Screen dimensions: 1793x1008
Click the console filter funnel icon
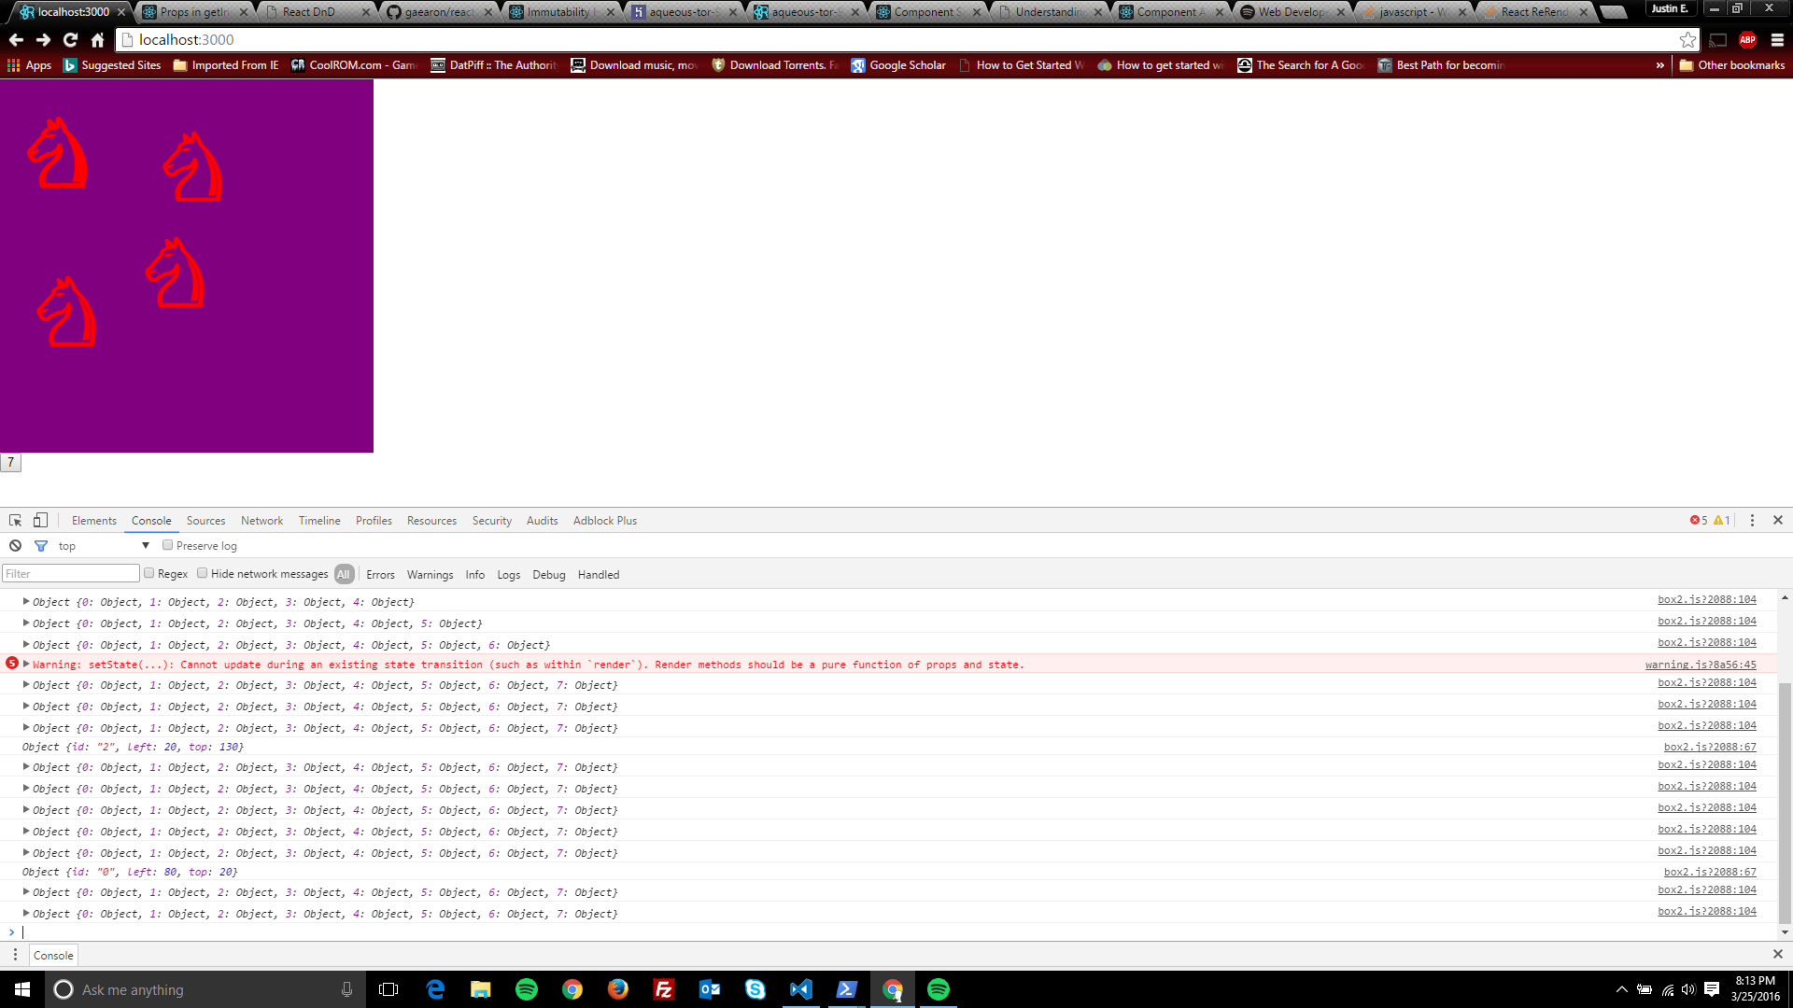point(40,546)
